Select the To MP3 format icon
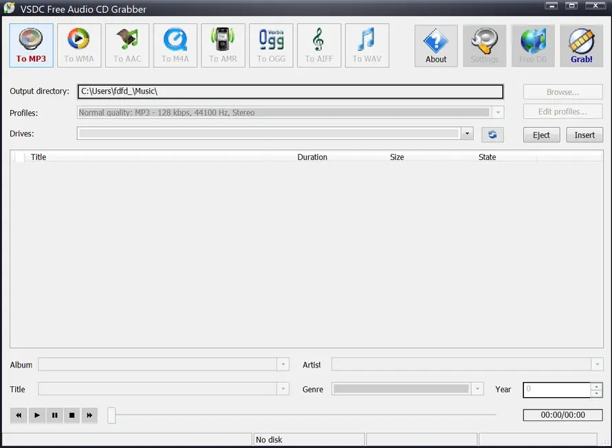 (31, 45)
